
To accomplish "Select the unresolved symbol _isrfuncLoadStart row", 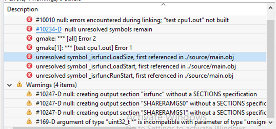I will tap(135, 66).
